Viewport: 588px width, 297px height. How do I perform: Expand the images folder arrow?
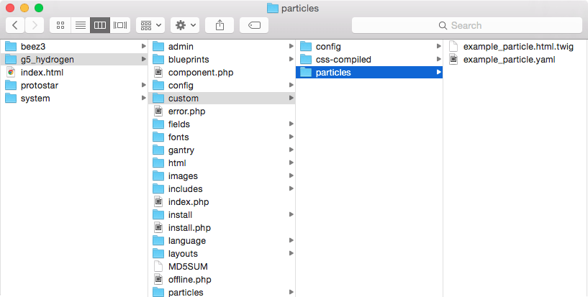291,175
